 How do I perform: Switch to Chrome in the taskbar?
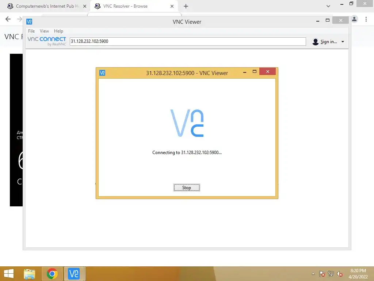[x=52, y=274]
